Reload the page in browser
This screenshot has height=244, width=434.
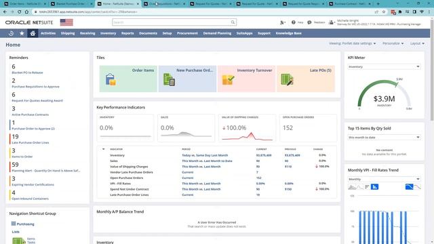tap(20, 12)
